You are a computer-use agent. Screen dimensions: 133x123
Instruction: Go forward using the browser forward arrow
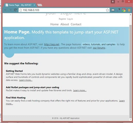coord(10,10)
